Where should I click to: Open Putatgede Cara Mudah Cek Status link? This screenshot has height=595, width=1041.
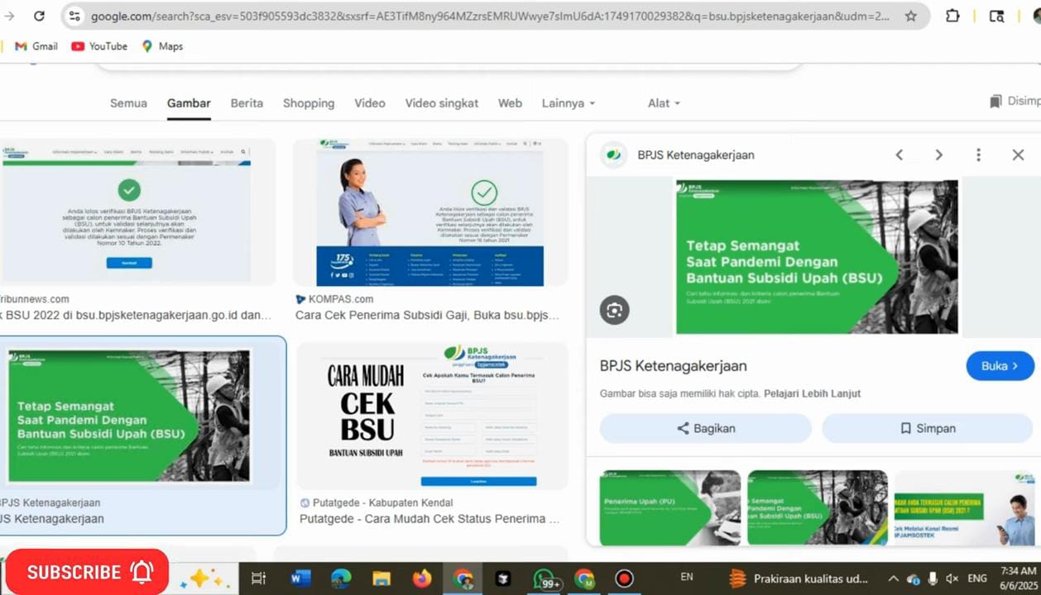[429, 519]
